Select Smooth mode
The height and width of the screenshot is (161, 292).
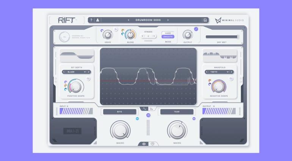[168, 37]
